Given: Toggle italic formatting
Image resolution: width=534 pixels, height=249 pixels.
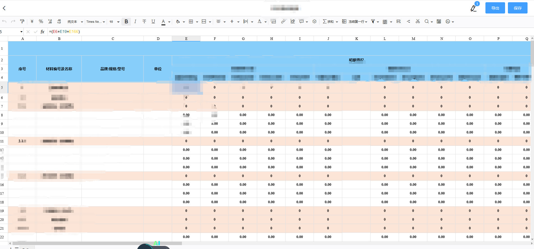Looking at the screenshot, I should pos(135,22).
